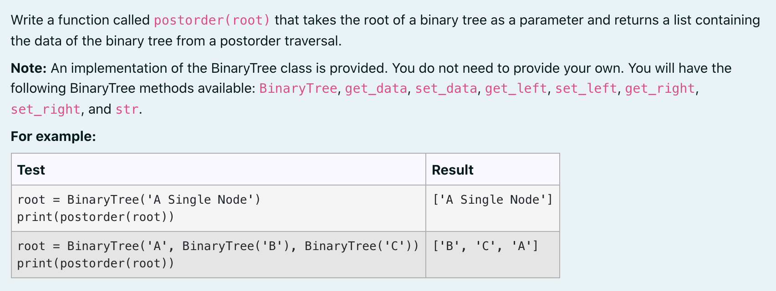Click the BinaryTree method name in pink
Image resolution: width=776 pixels, height=291 pixels.
[298, 88]
